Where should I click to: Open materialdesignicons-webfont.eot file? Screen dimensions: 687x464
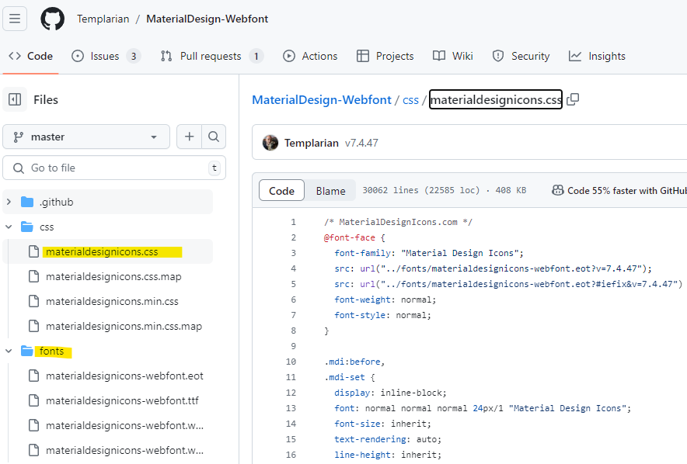tap(125, 376)
